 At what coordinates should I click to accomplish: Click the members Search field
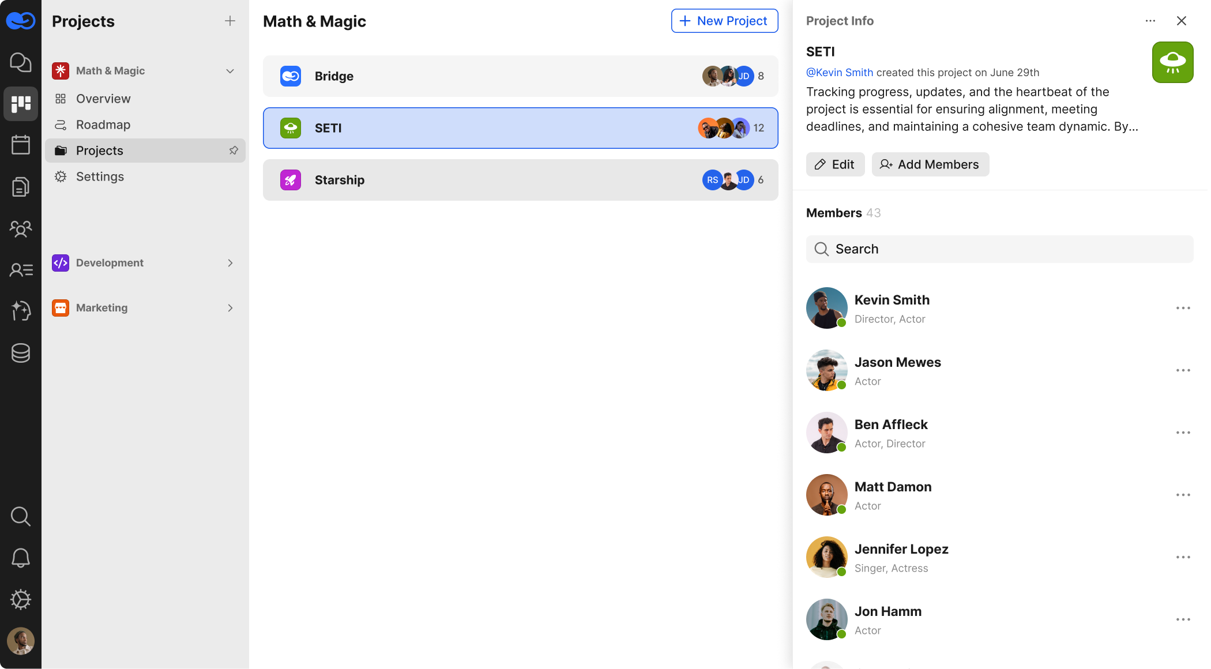(999, 249)
